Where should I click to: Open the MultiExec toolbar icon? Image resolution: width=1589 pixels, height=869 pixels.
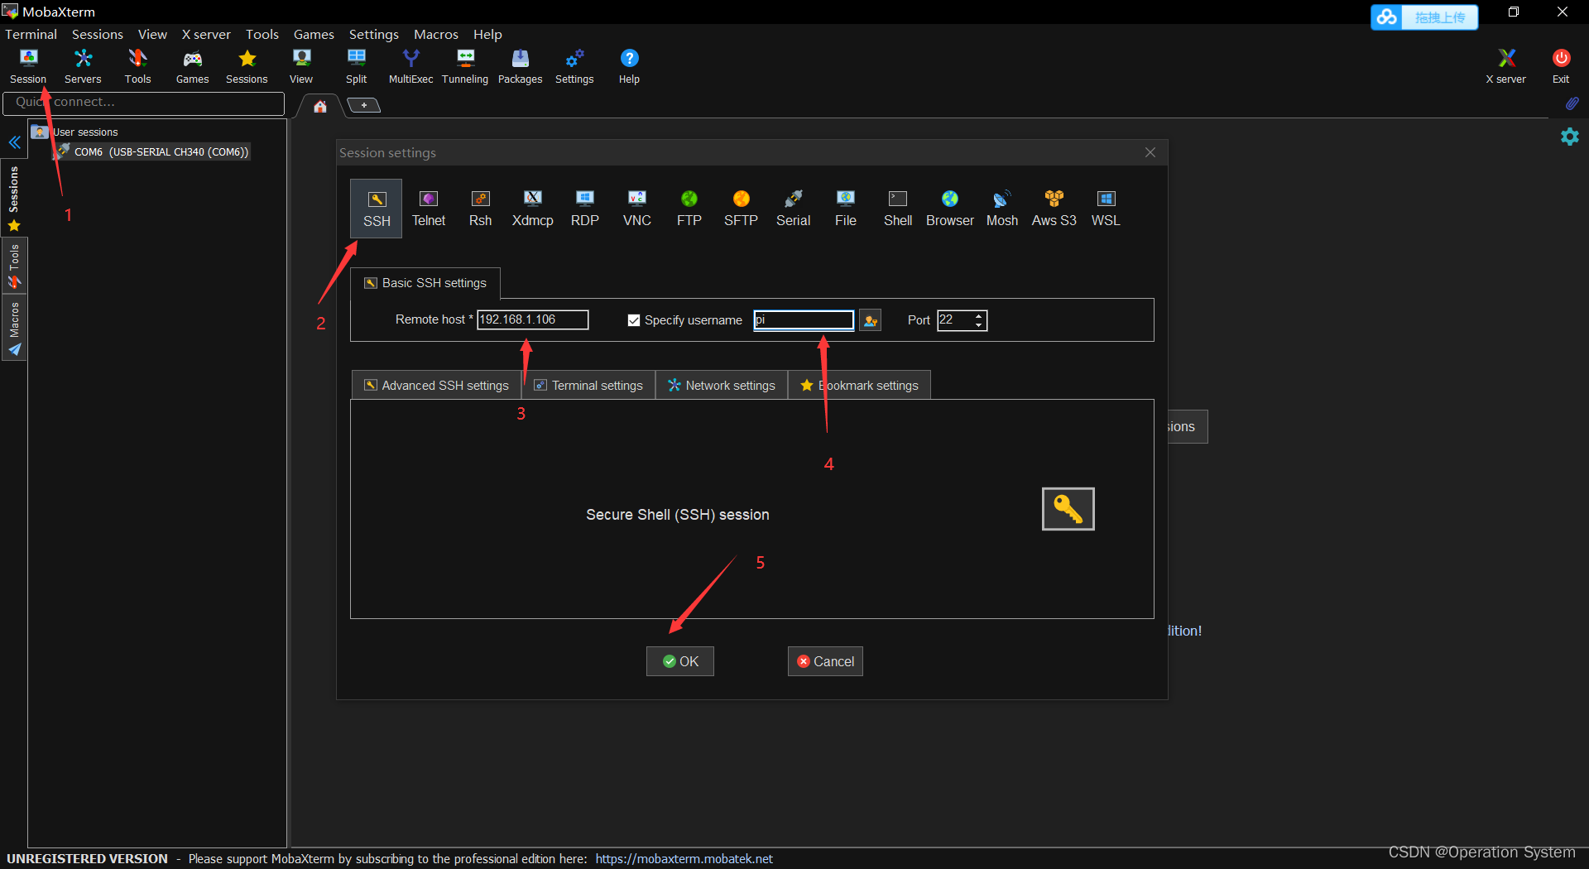[x=410, y=66]
